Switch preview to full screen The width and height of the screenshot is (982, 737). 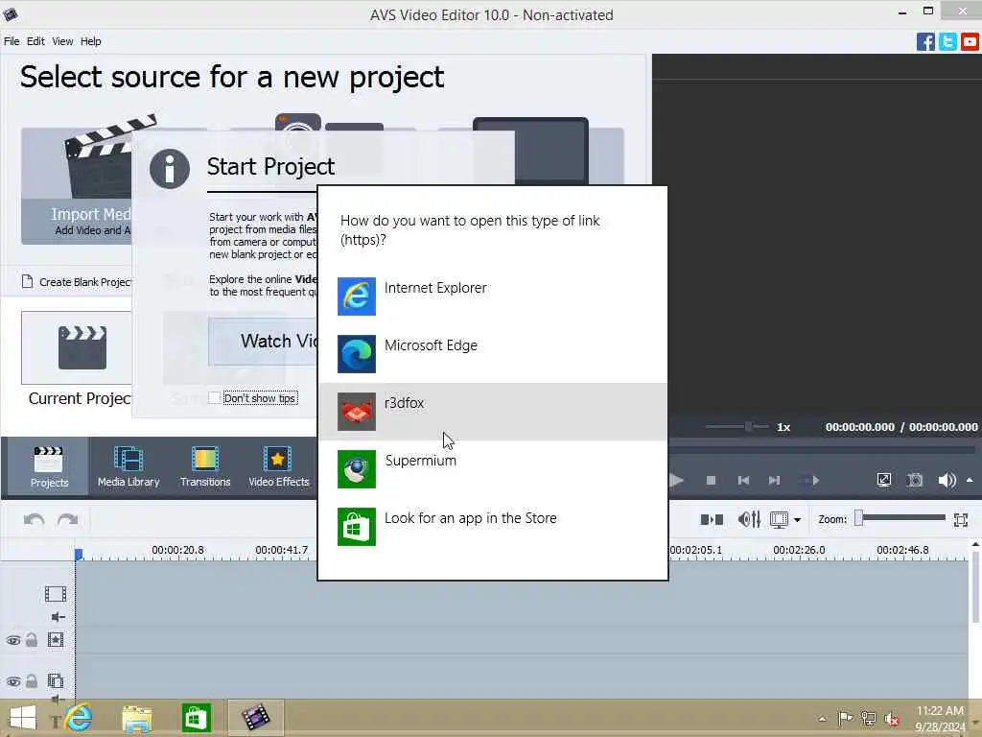coord(883,481)
